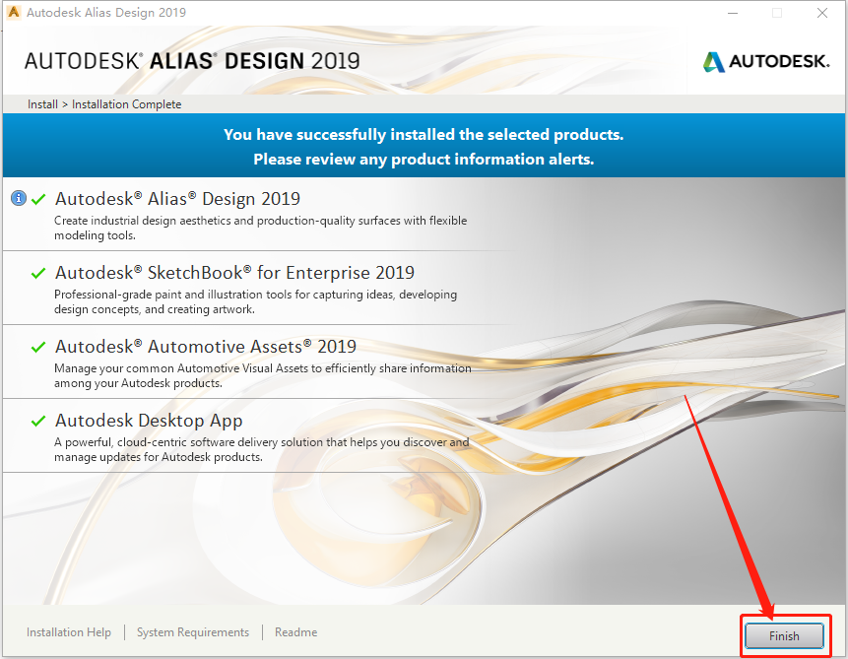Click the 'Manage your common Automotive' description
The width and height of the screenshot is (848, 659).
[262, 375]
